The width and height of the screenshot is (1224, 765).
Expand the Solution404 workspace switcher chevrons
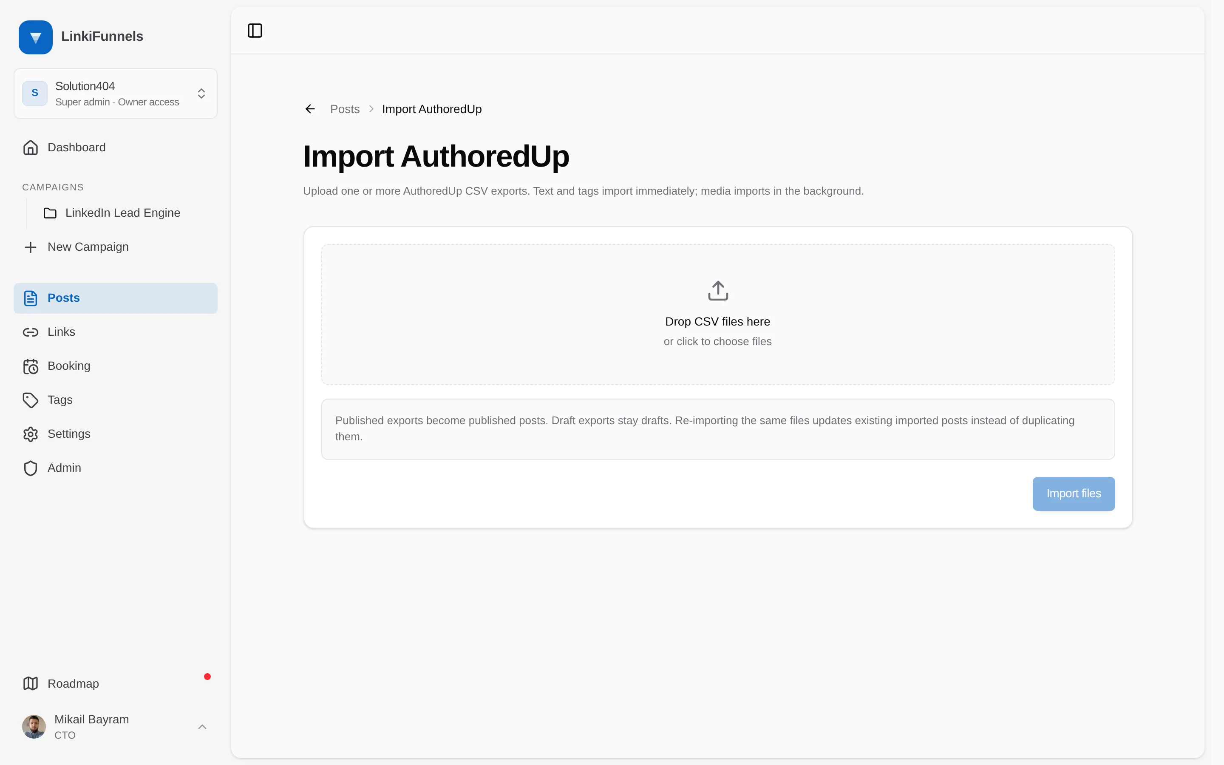(201, 93)
